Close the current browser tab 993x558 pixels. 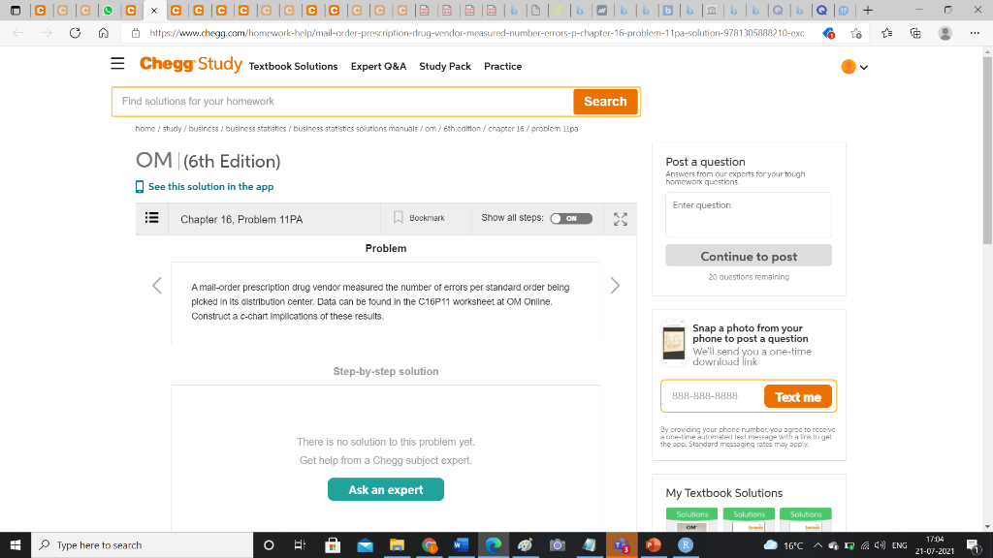(154, 11)
